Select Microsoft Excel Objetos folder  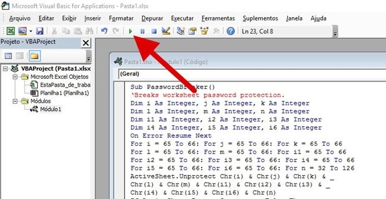(x=59, y=77)
